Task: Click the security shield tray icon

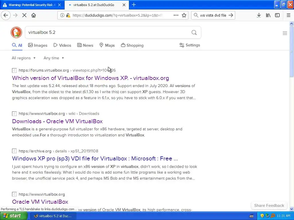Action: [262, 216]
